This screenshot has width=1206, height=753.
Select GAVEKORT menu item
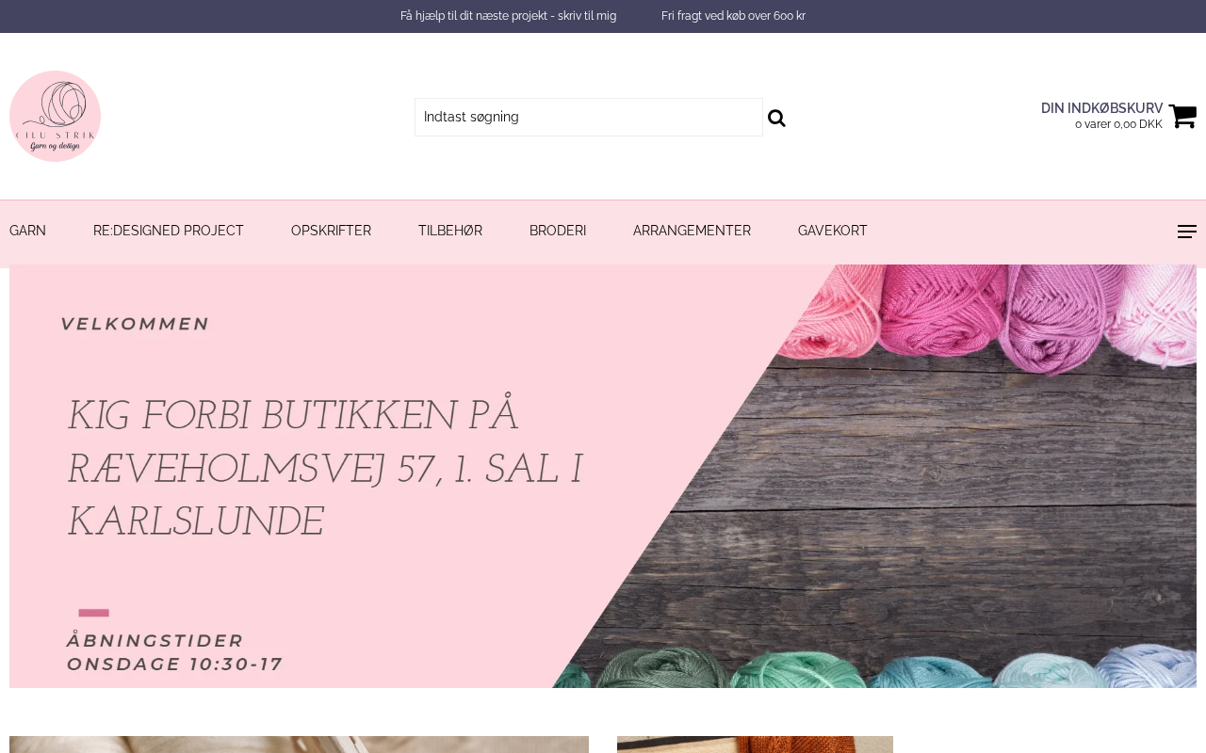tap(833, 231)
